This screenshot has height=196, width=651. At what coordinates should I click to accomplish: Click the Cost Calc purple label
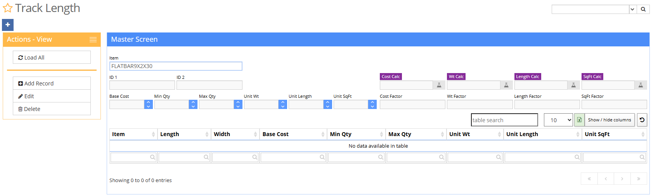tap(391, 77)
